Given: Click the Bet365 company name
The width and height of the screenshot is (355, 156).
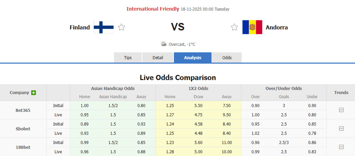Looking at the screenshot, I should (23, 110).
